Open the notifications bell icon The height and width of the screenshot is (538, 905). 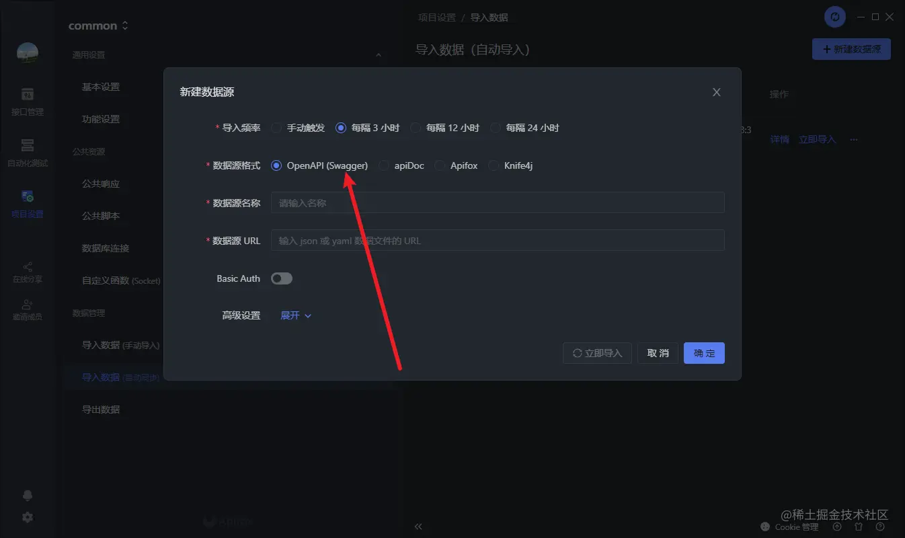28,496
